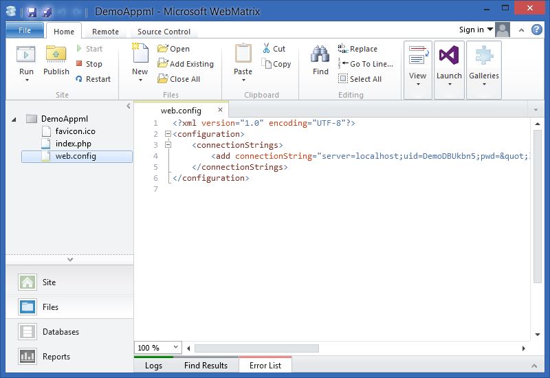Screen dimensions: 550x378
Task: Open Find with the binoculars icon
Action: [320, 54]
